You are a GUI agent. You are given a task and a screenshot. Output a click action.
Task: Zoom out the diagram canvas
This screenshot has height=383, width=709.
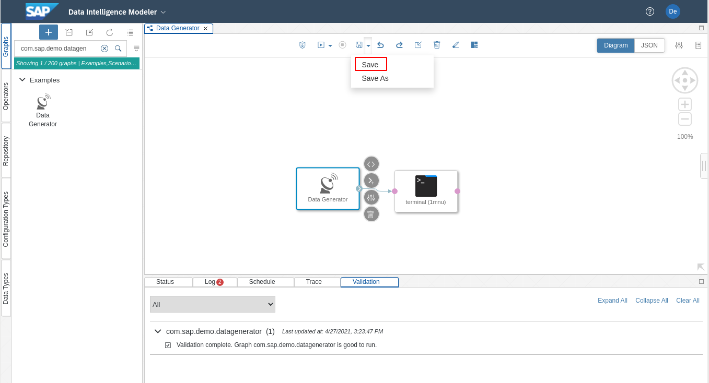click(685, 119)
